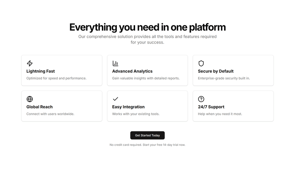Open the 24/7 Support card title
Screen dimensions: 295x169
coord(211,107)
